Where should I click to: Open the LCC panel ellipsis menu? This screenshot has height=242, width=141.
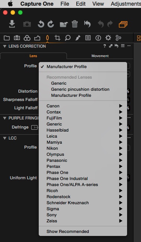(129, 138)
